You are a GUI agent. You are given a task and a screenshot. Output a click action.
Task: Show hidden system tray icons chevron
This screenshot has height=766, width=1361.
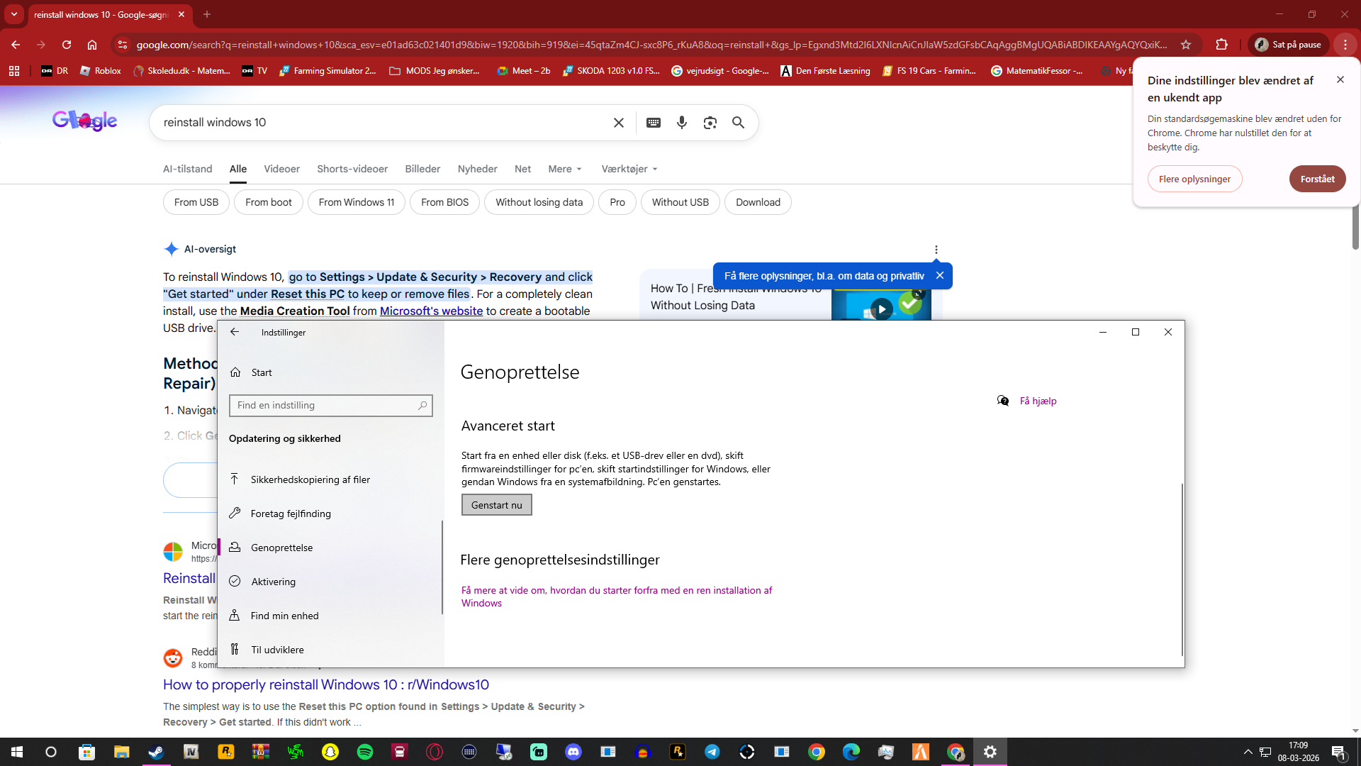click(1248, 752)
